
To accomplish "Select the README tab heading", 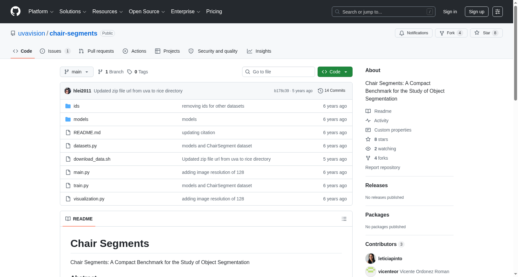I will click(79, 219).
